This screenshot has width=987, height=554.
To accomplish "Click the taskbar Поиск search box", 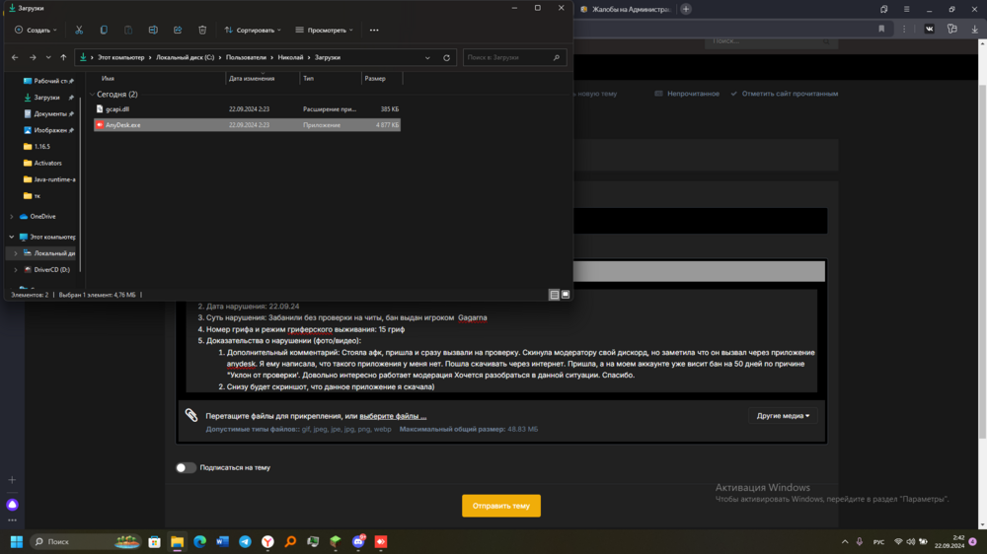I will (x=85, y=541).
